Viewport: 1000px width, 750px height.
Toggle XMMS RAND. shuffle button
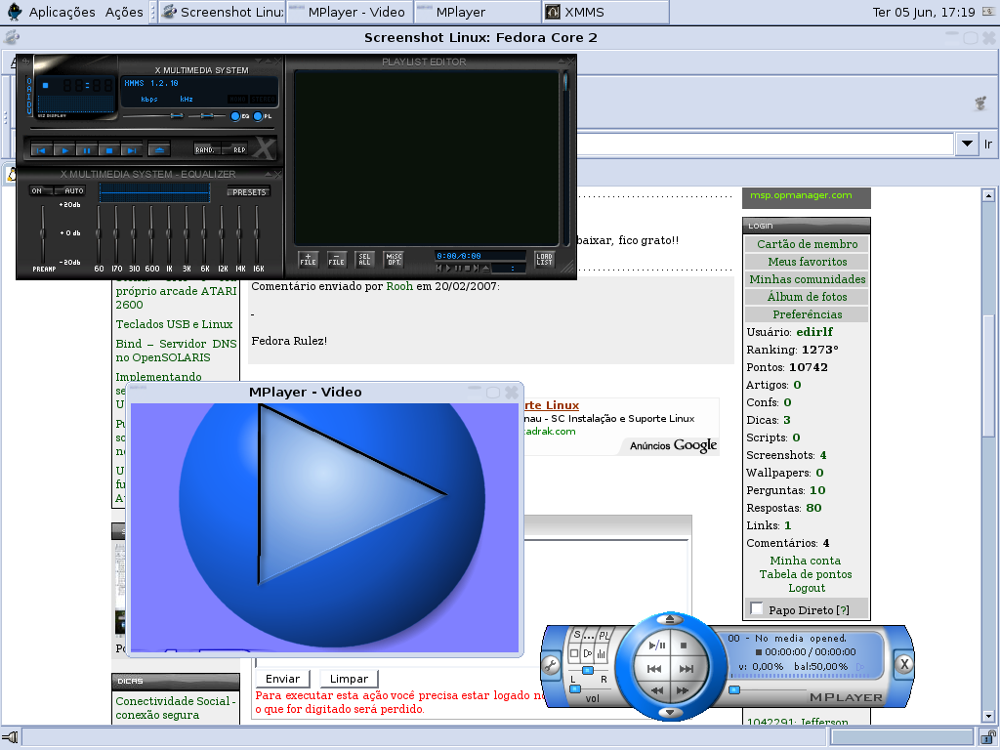tap(207, 149)
